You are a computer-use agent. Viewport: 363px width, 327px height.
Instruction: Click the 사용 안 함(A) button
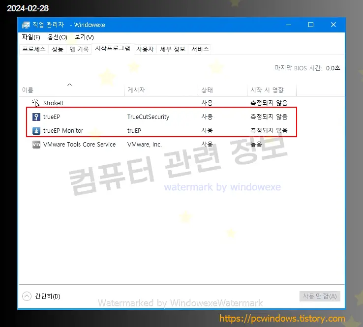(320, 296)
